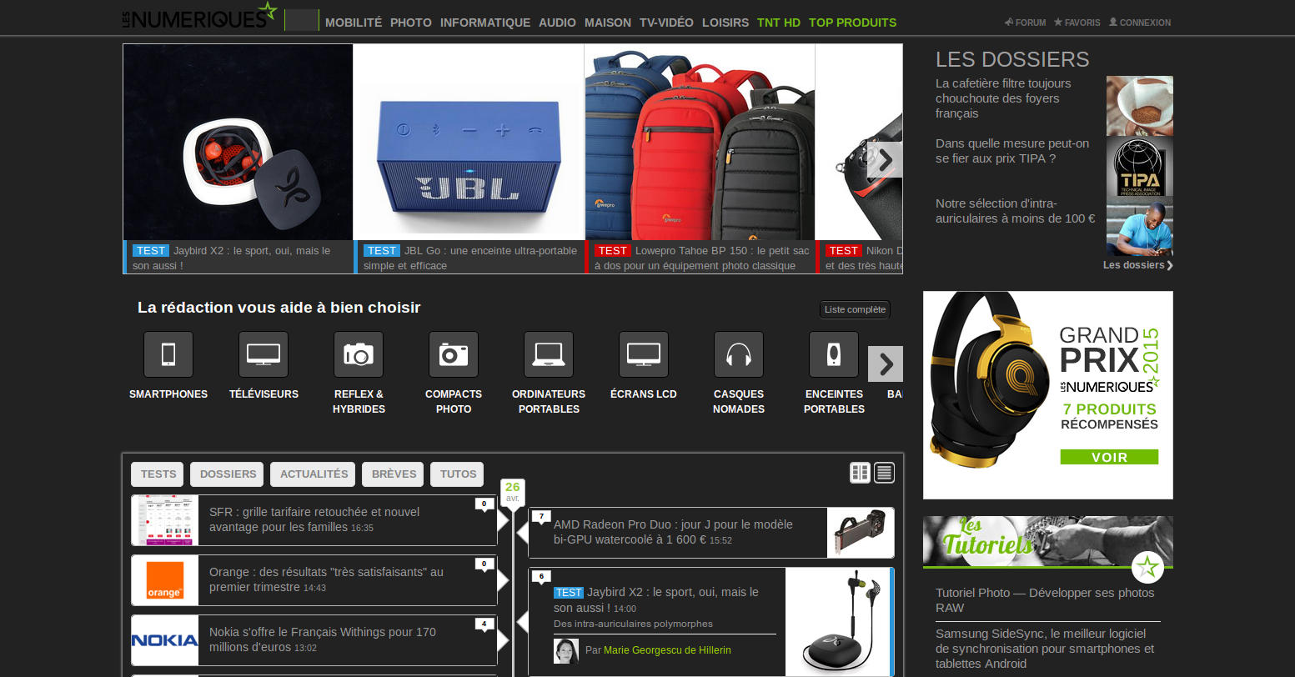Open the Compacts Photo camera icon
1295x677 pixels.
(x=454, y=354)
